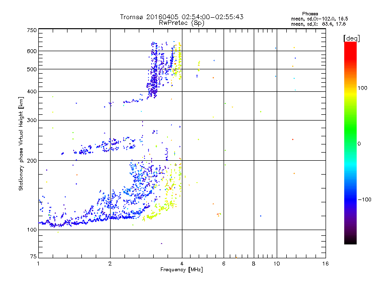Click the y-axis tick label '200'
The height and width of the screenshot is (287, 383).
coord(32,161)
